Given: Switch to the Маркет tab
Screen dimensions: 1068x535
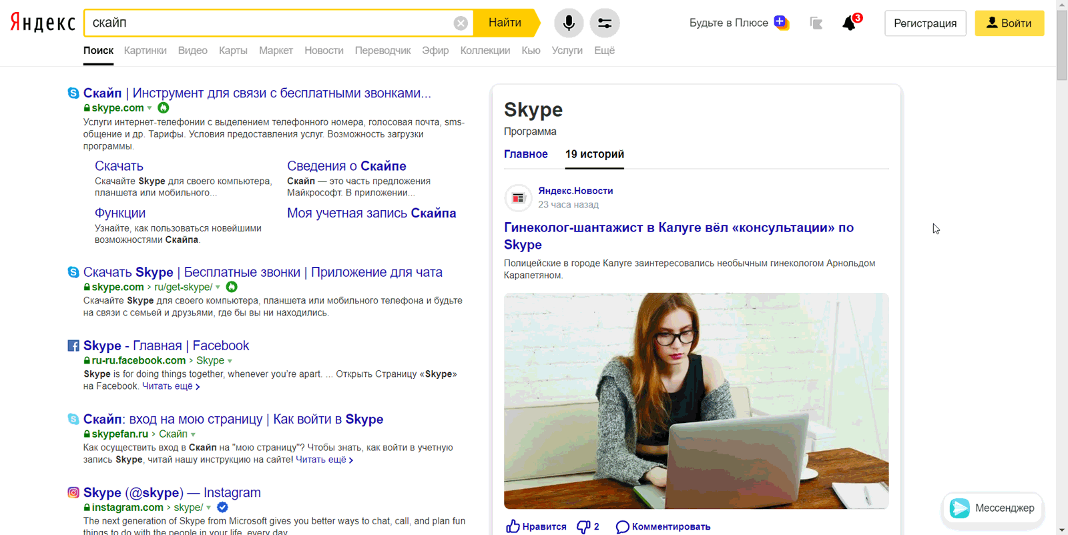Looking at the screenshot, I should 276,51.
